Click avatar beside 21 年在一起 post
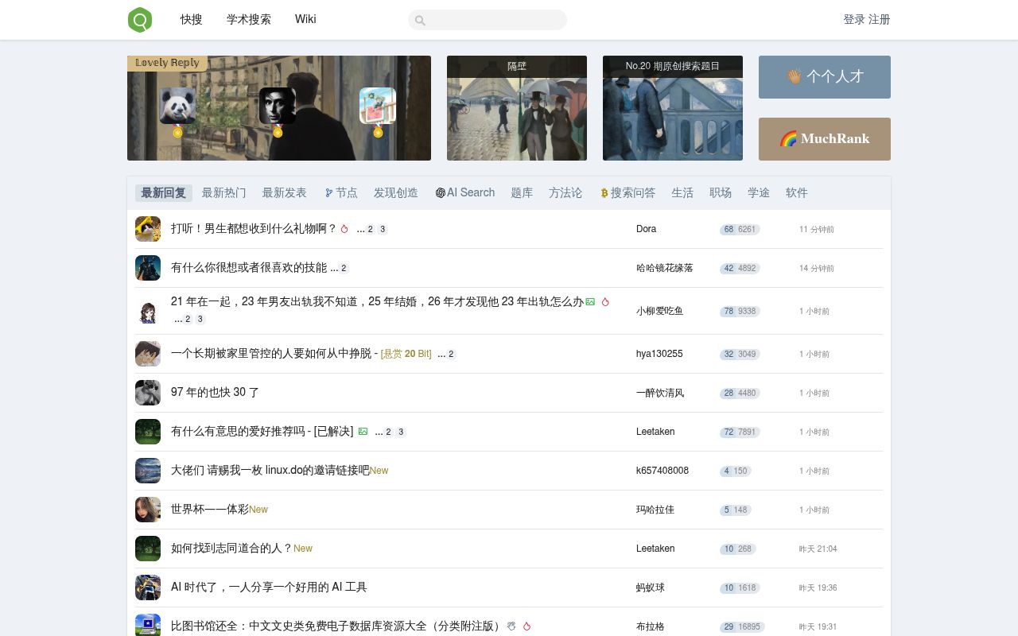 pyautogui.click(x=148, y=311)
